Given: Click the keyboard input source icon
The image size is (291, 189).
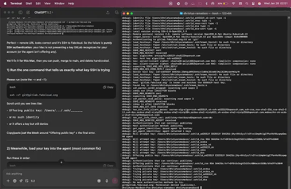Looking at the screenshot, I should 240,3.
